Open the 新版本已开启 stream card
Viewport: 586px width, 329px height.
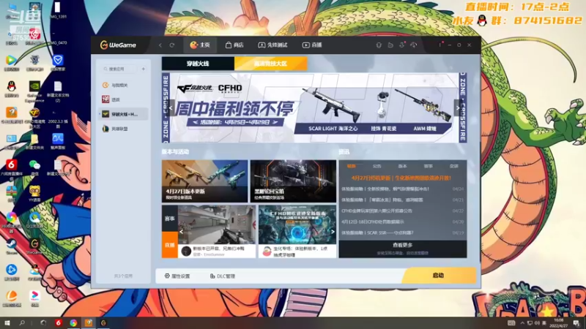[x=217, y=231]
